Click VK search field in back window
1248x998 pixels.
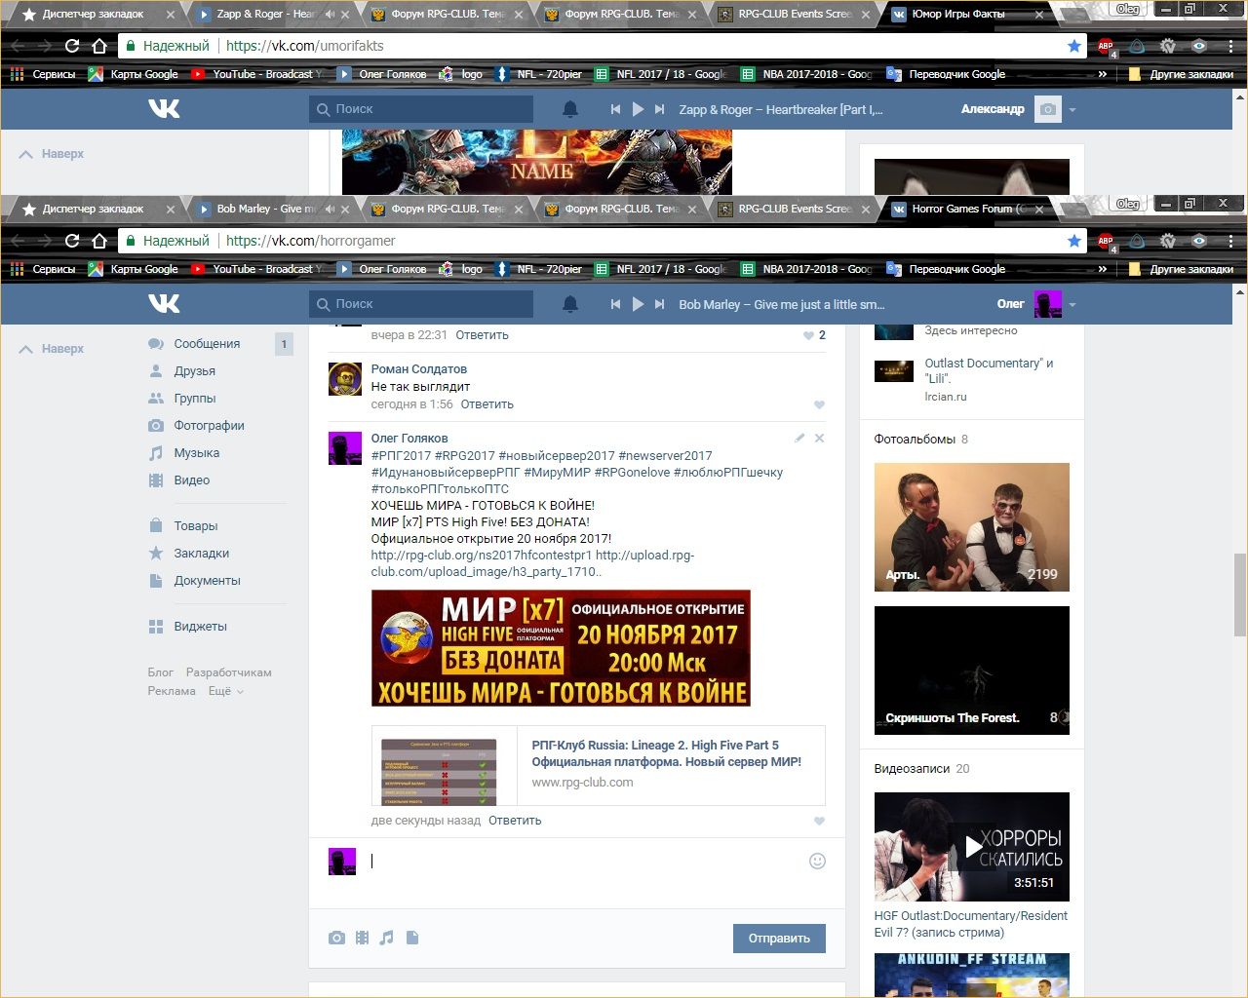pos(421,109)
